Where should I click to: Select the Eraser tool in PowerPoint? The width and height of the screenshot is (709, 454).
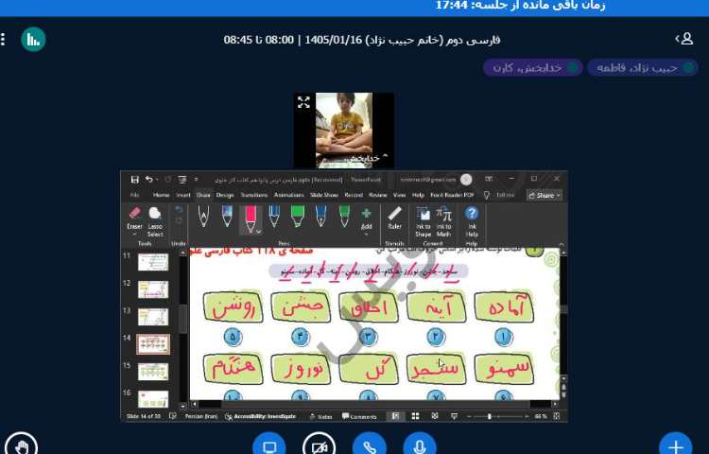135,218
